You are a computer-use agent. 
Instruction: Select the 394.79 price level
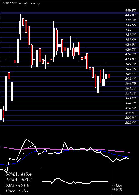tap(131, 84)
